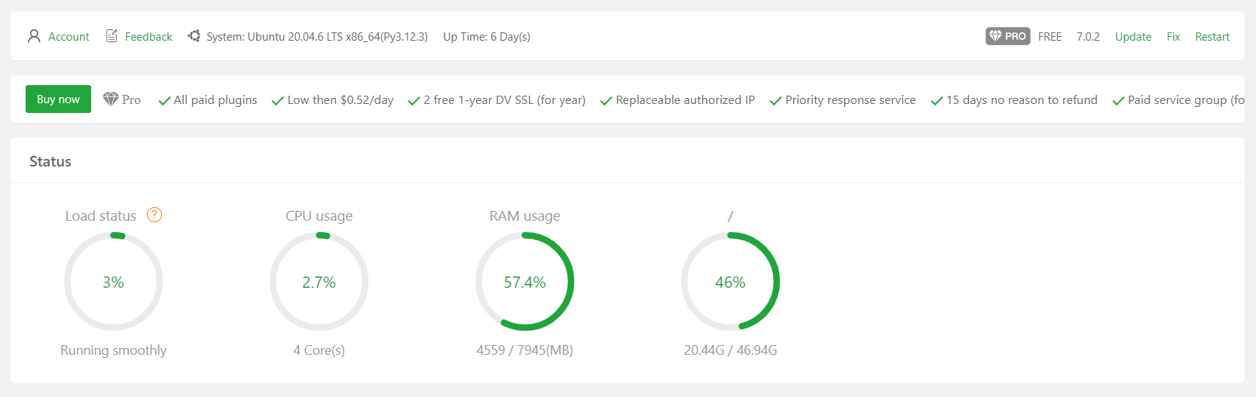
Task: Click the Ubuntu system logo icon
Action: point(194,36)
